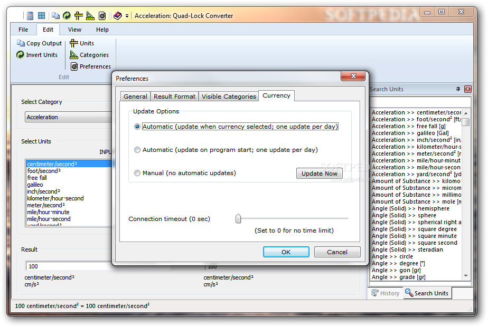Click the connection timeout slider handle
Image resolution: width=488 pixels, height=327 pixels.
(238, 218)
